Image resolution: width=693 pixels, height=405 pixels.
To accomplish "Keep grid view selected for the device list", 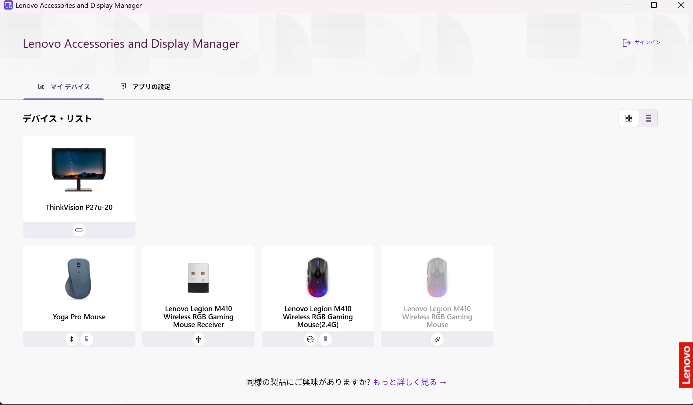I will coord(628,118).
